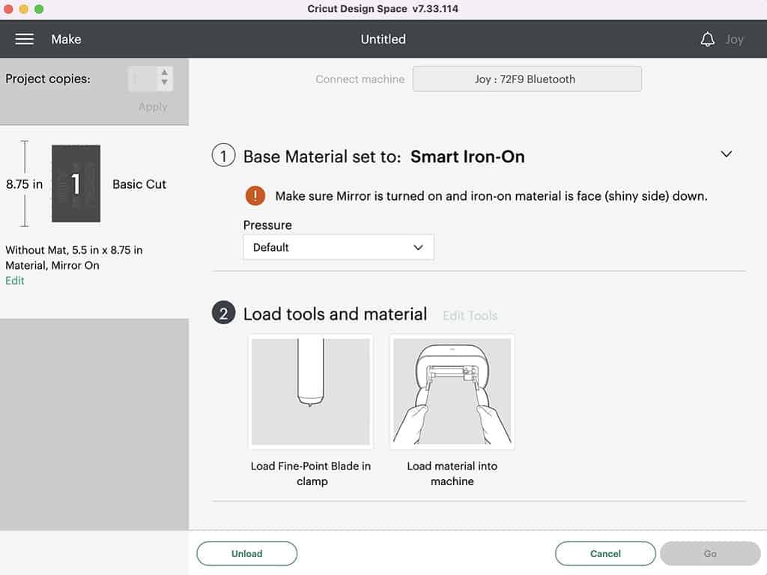Click the 'Load tools and material' heading

335,314
